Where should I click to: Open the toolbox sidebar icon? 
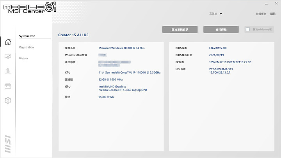(8, 86)
